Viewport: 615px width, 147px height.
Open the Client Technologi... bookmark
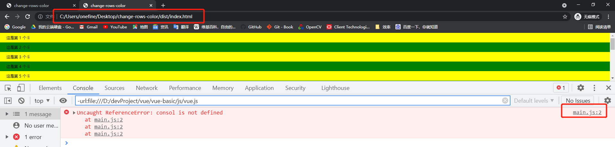[x=348, y=27]
